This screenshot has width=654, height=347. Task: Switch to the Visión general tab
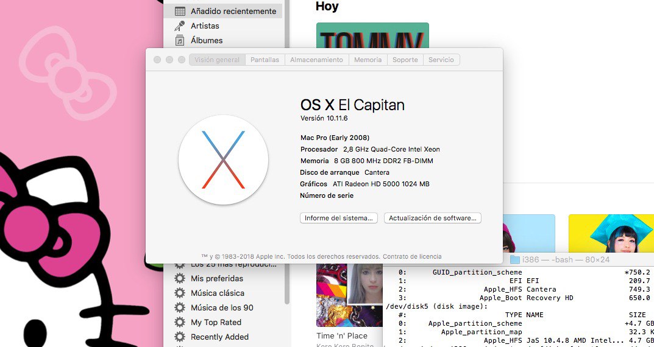217,60
